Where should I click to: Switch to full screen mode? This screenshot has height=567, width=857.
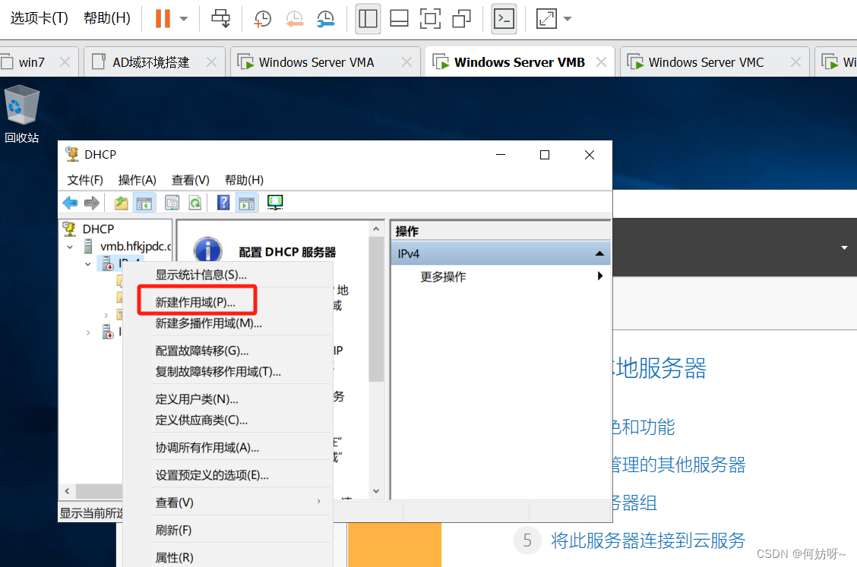(x=430, y=18)
